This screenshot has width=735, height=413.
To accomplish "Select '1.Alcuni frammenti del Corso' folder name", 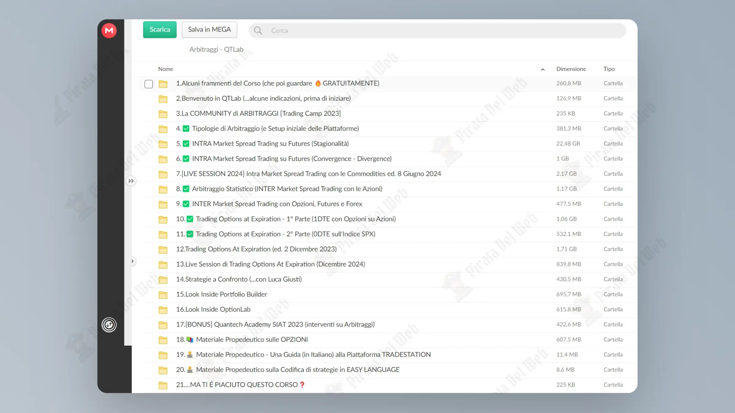I will (x=277, y=83).
